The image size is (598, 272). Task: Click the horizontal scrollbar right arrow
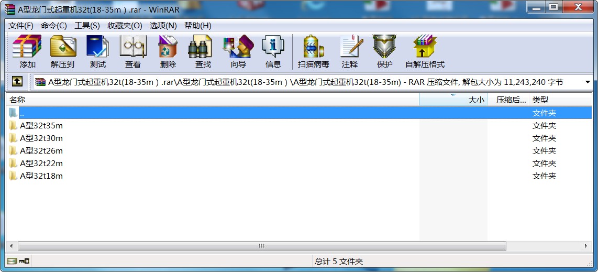point(586,246)
